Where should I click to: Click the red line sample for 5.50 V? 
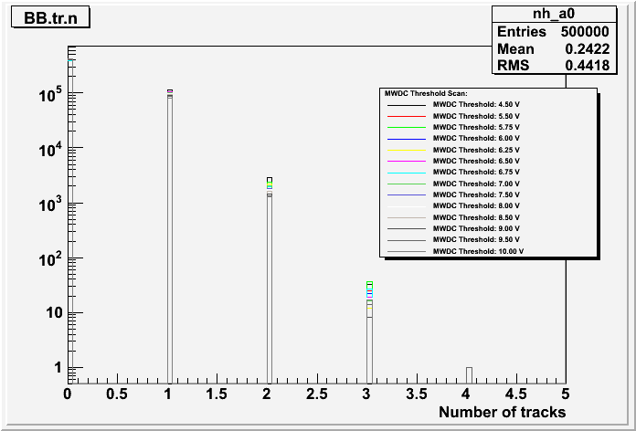(407, 116)
